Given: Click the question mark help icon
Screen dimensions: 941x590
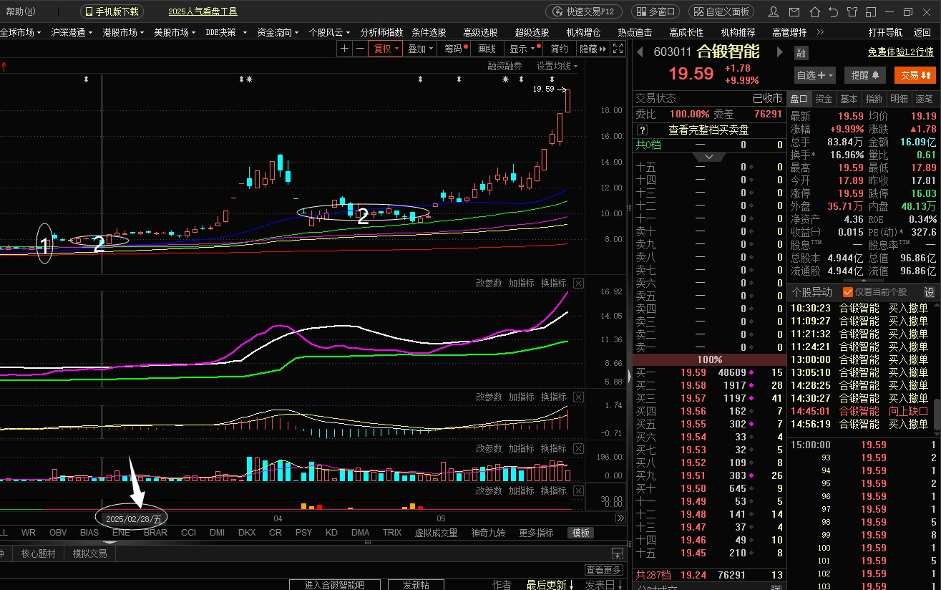Looking at the screenshot, I should pyautogui.click(x=642, y=130).
